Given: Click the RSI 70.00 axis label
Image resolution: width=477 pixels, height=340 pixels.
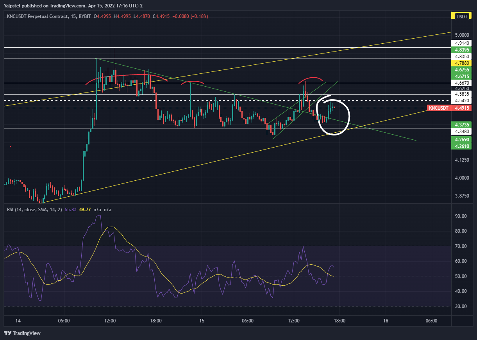Looking at the screenshot, I should (x=461, y=246).
